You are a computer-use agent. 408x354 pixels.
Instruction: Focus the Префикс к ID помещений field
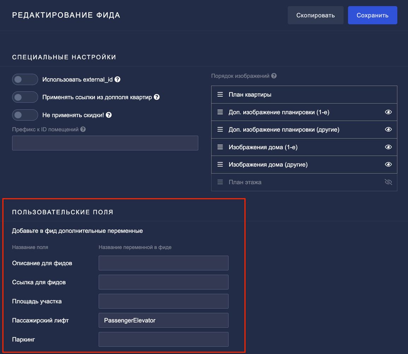(105, 143)
